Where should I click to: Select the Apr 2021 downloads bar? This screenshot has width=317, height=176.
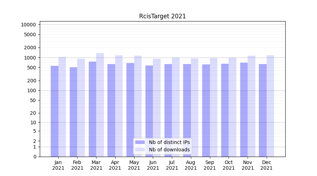click(119, 106)
